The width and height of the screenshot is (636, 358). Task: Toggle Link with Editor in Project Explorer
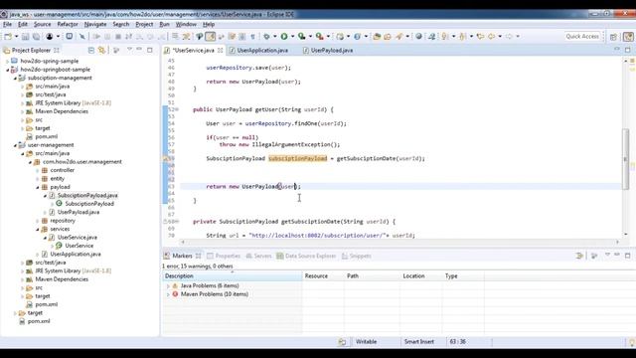pos(101,51)
